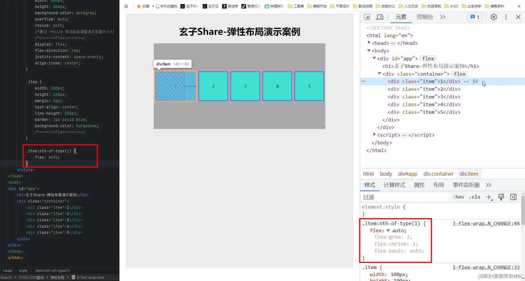Expand the head element in the DOM tree
The image size is (525, 281).
[x=369, y=43]
